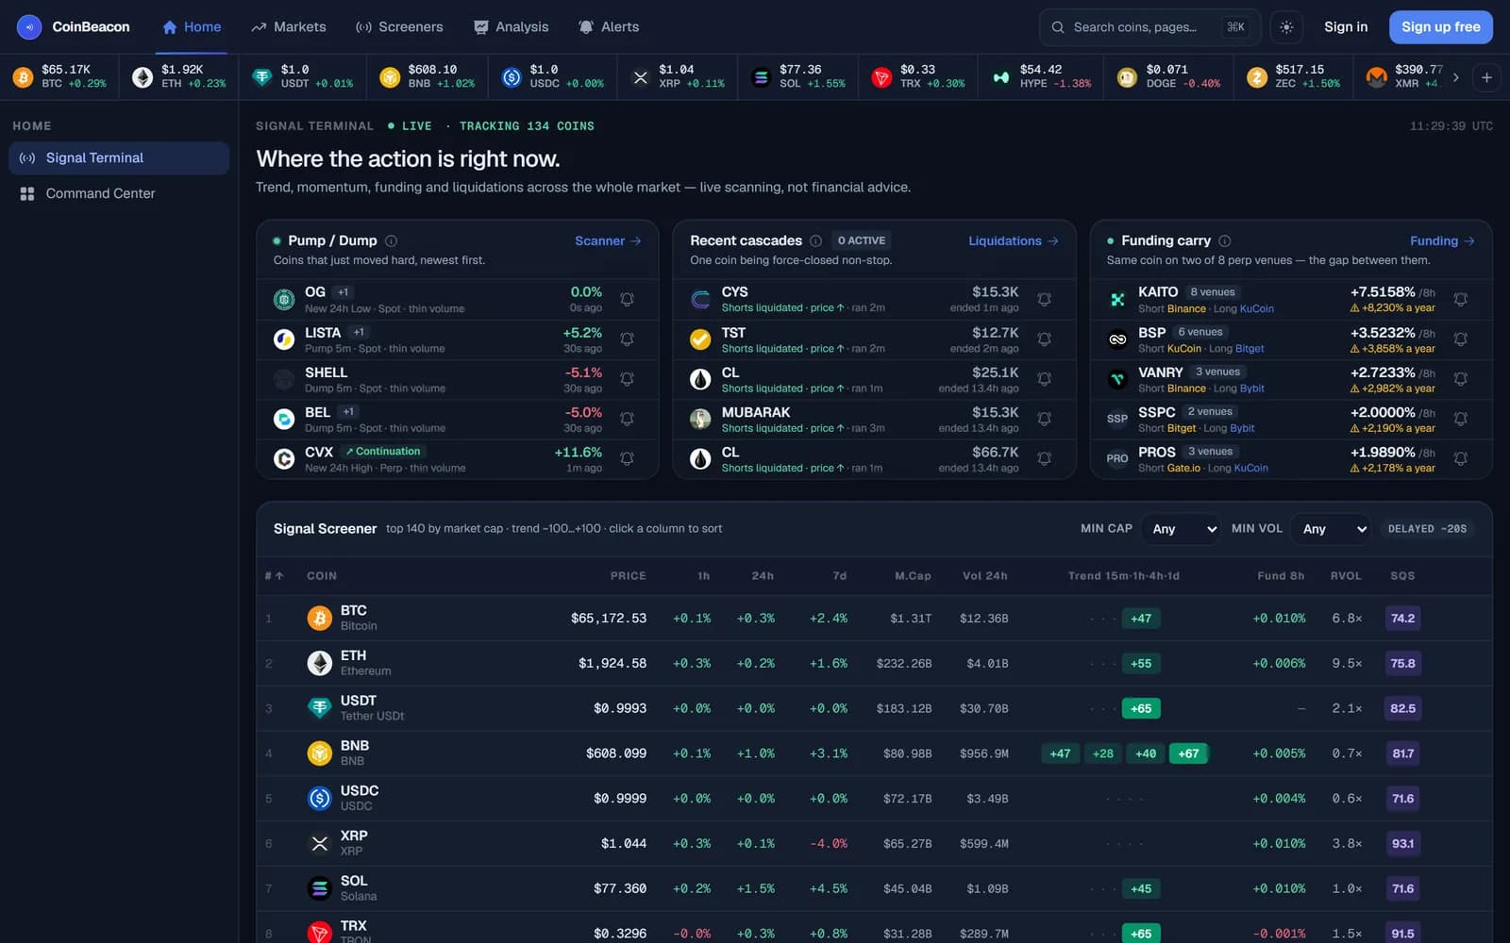The image size is (1510, 943).
Task: Click the BTC 74.2 SQS score badge
Action: coord(1402,619)
